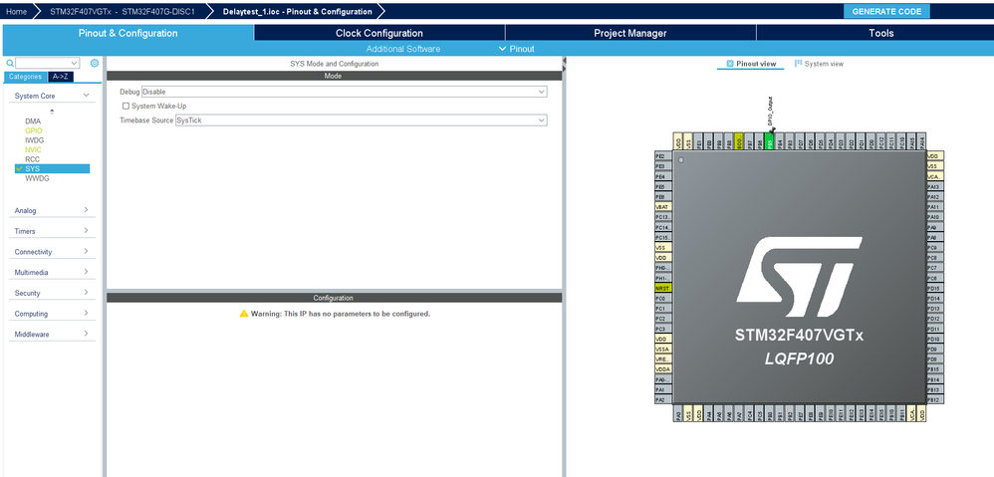
Task: Switch to System view
Action: pos(819,64)
